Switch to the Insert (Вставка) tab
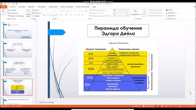Image resolution: width=196 pixels, height=110 pixels. (22, 7)
